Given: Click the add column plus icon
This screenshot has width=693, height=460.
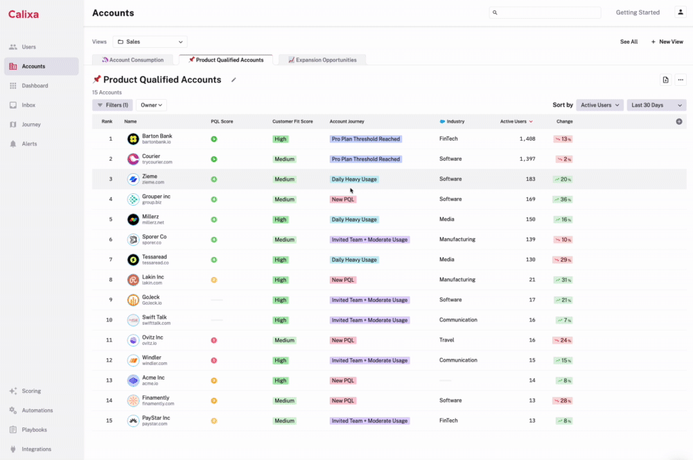Looking at the screenshot, I should tap(679, 121).
